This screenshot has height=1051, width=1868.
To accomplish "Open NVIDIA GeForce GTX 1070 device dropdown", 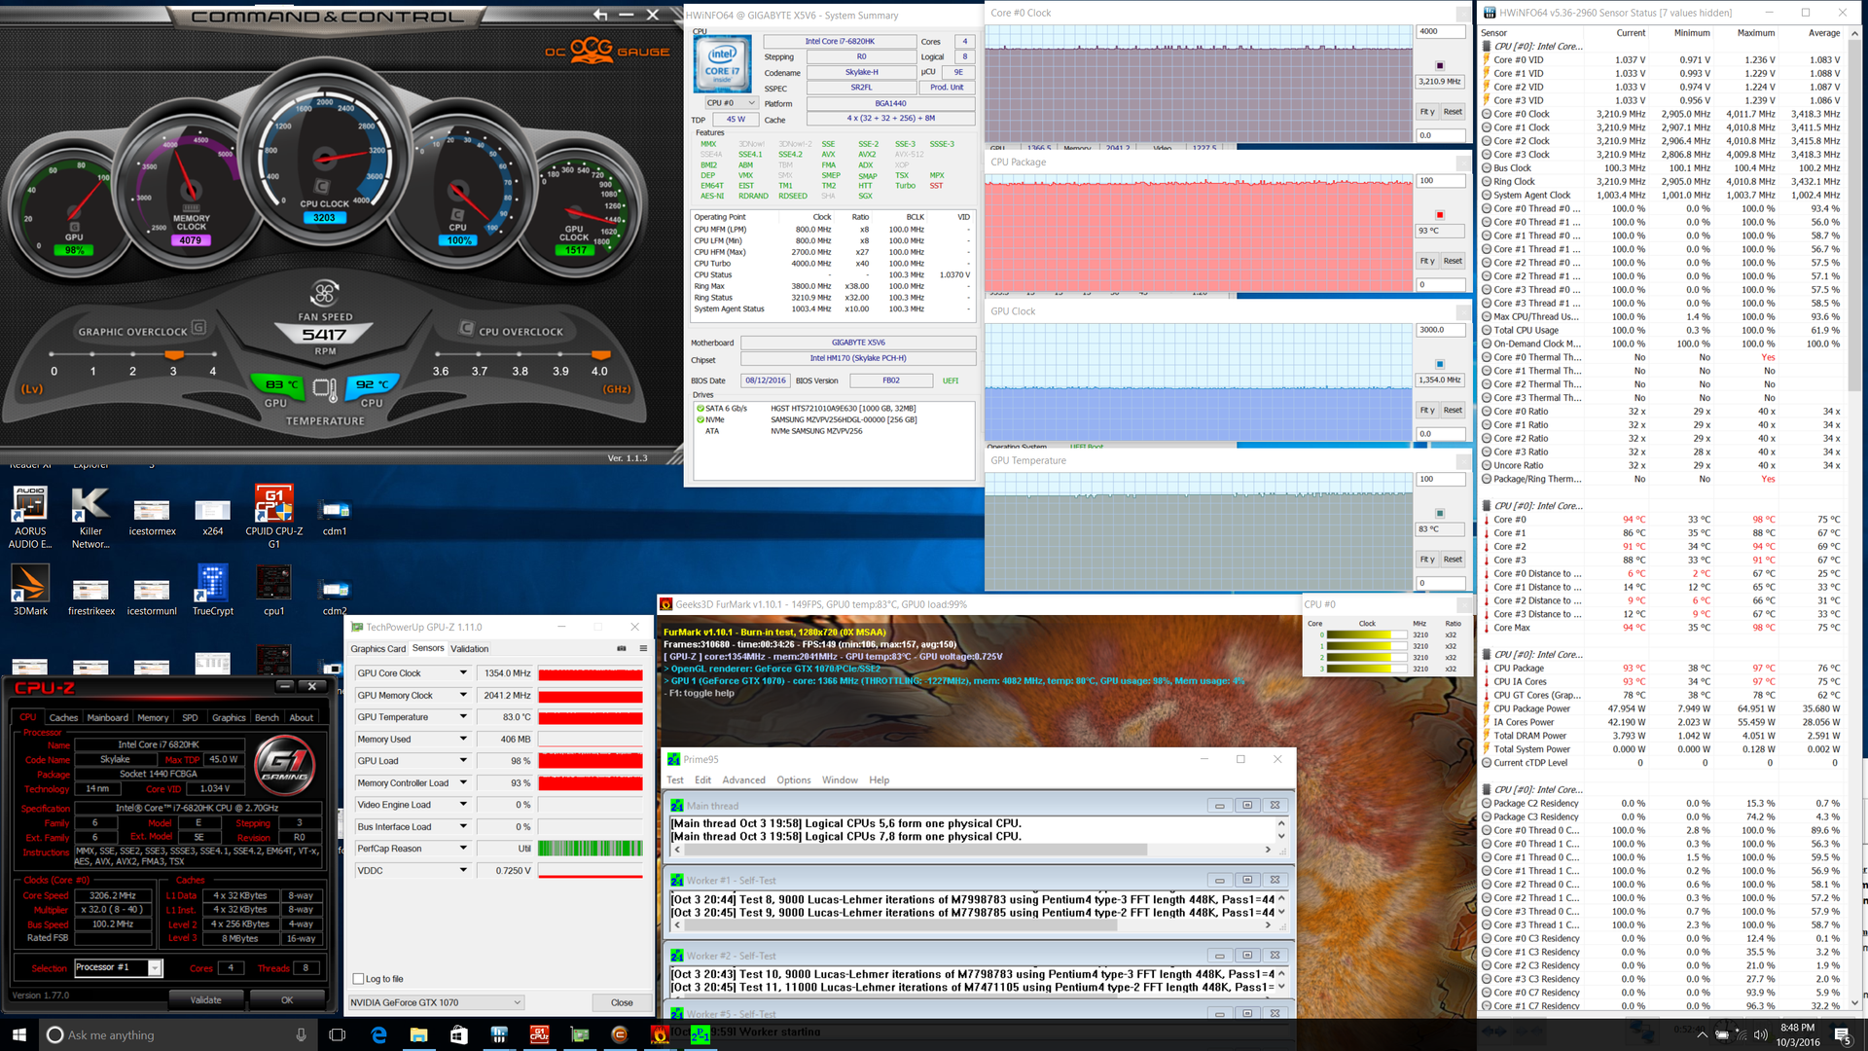I will [437, 1002].
